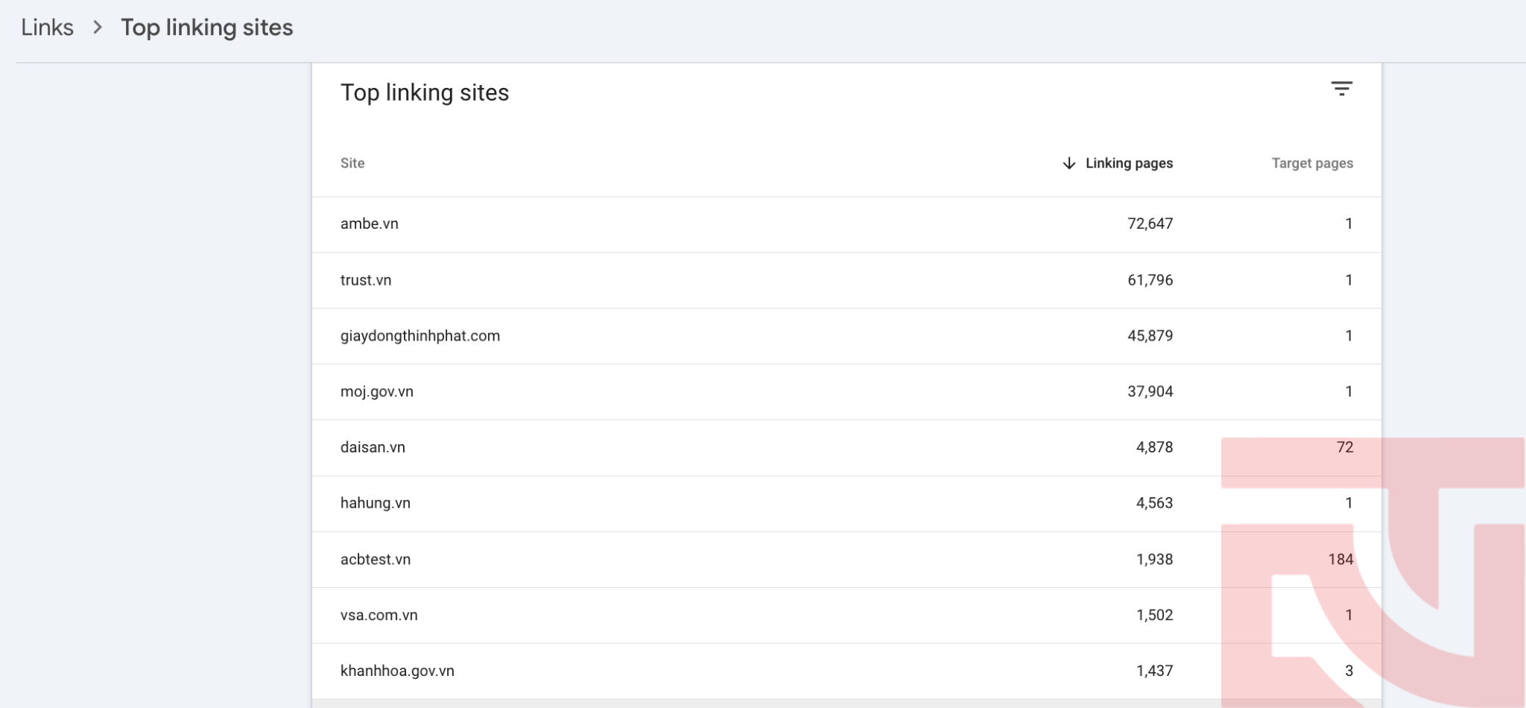The image size is (1526, 708).
Task: Click the 72,647 linking pages value
Action: pos(1150,224)
